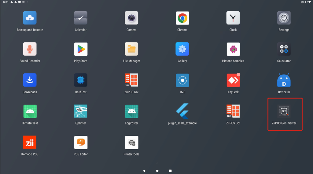Open Komodo POS
Image resolution: width=313 pixels, height=174 pixels.
pos(30,143)
